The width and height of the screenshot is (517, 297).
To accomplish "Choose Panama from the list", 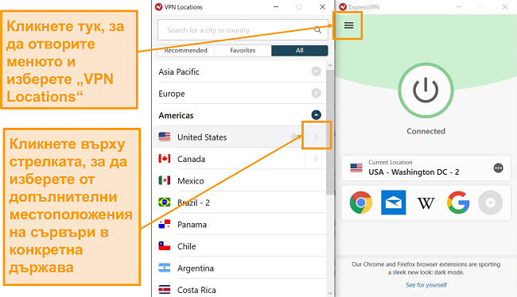I will tap(192, 225).
